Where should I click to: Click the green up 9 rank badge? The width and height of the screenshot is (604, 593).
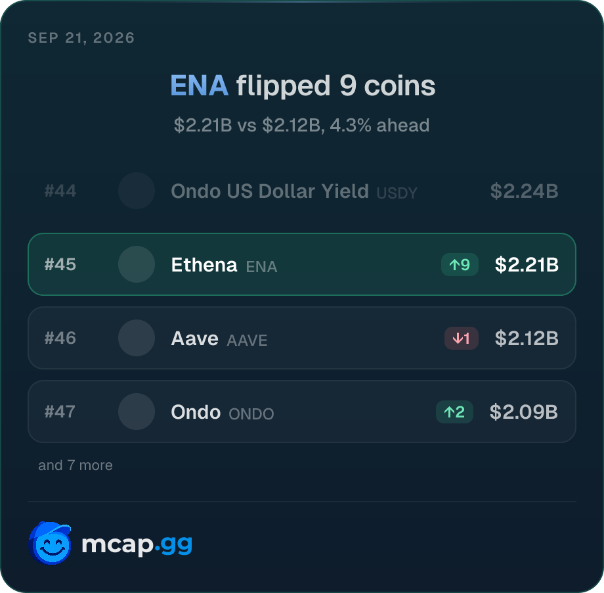[x=460, y=265]
